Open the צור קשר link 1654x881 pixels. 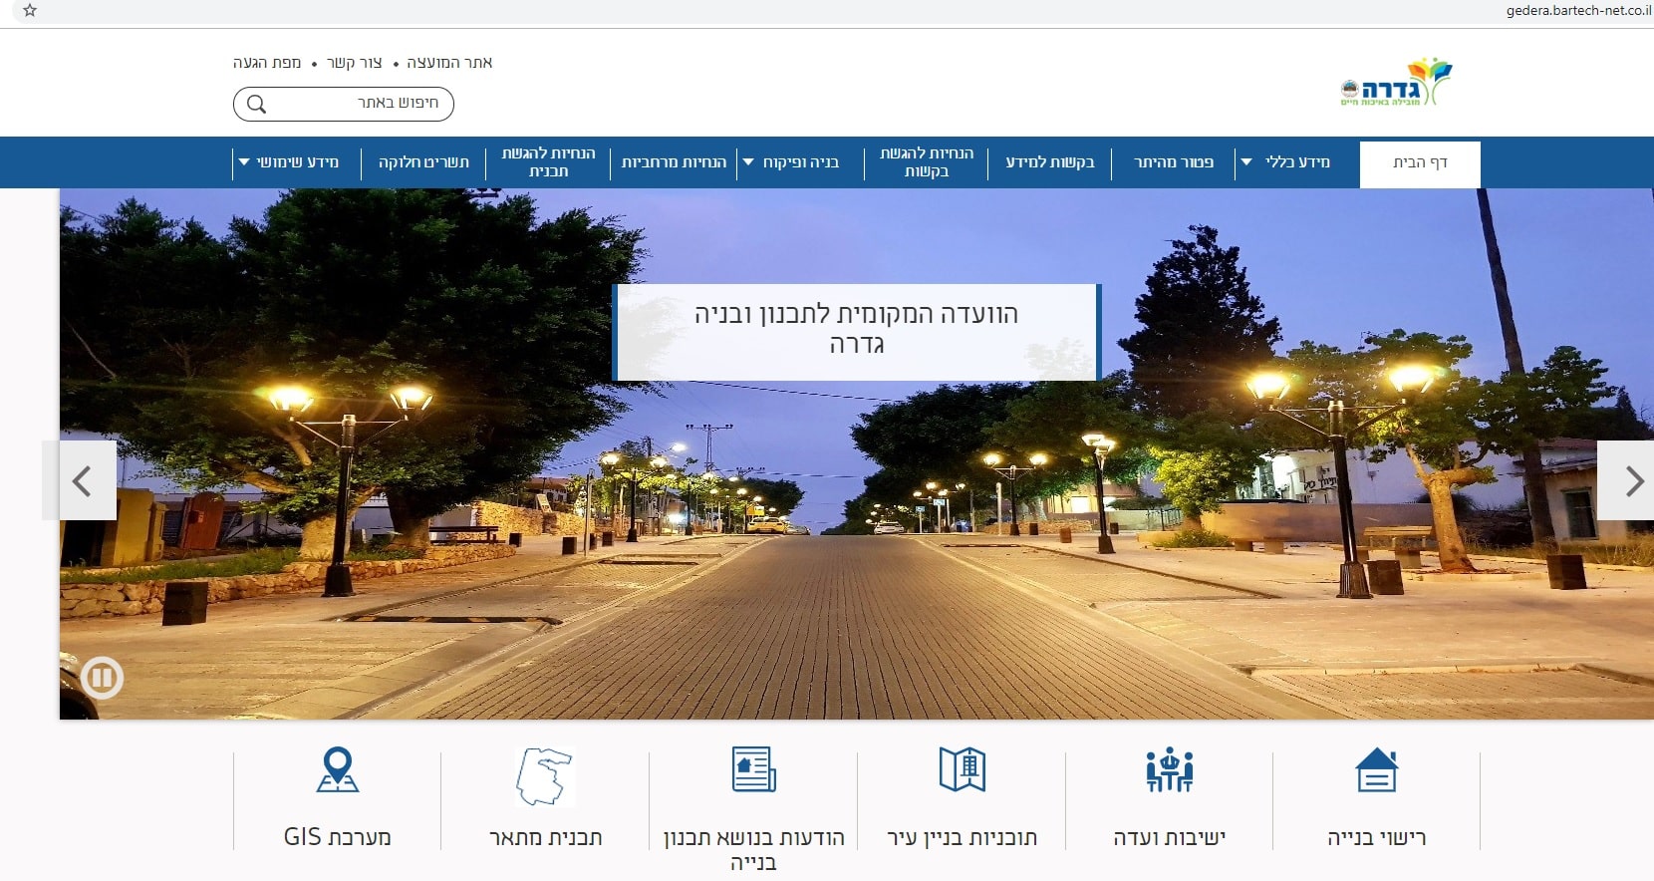pos(354,63)
